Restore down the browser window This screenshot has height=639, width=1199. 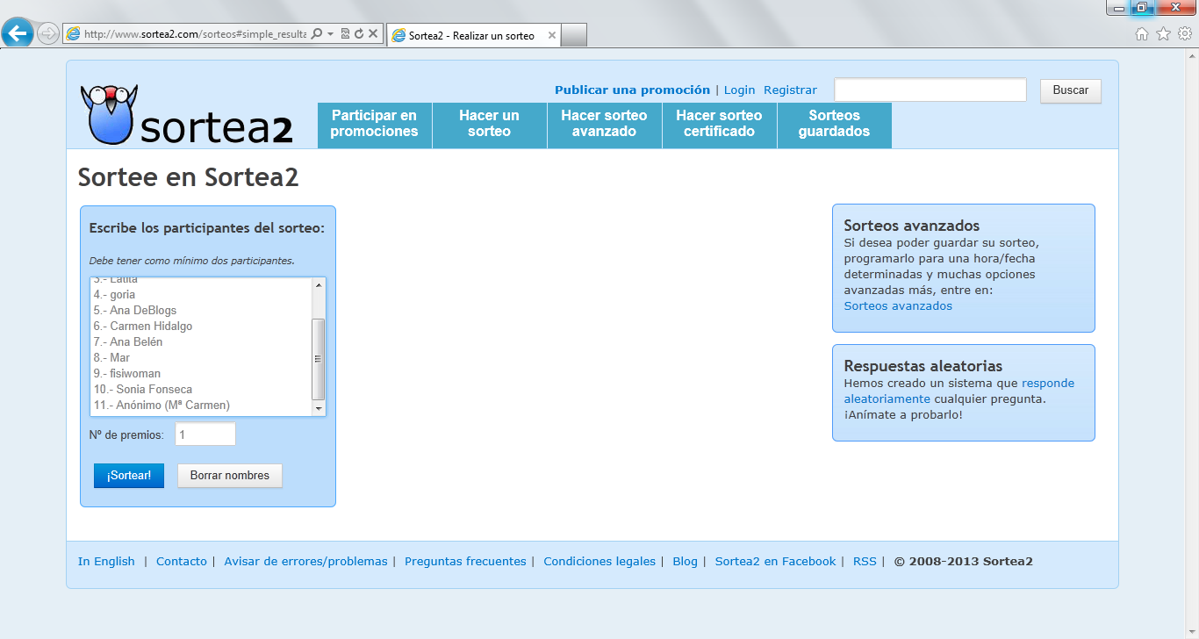click(x=1142, y=7)
